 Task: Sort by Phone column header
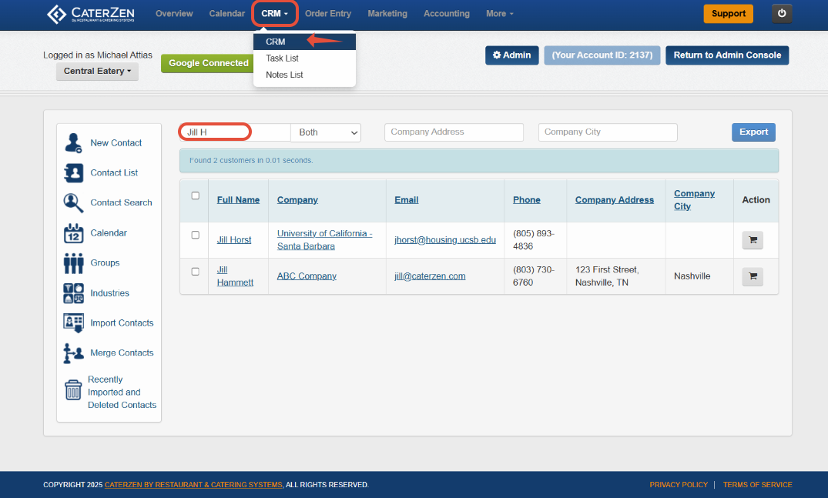pos(527,200)
